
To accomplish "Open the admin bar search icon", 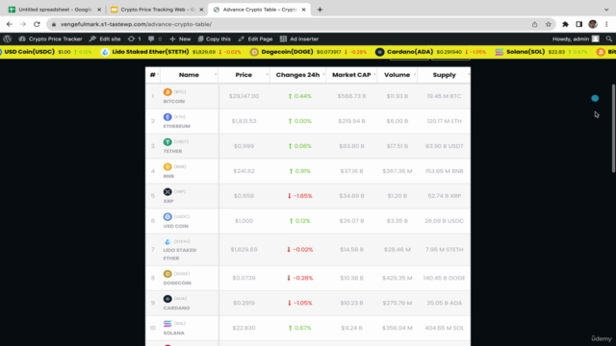I will (608, 38).
